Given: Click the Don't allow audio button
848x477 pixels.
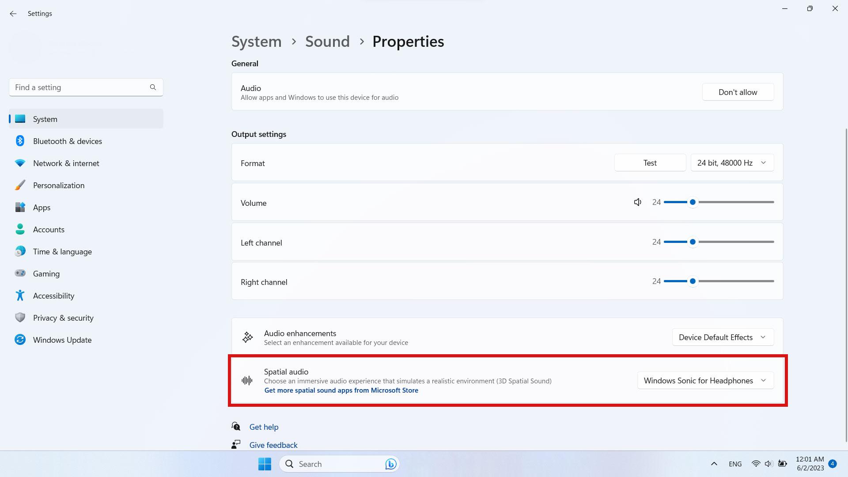Looking at the screenshot, I should [738, 92].
